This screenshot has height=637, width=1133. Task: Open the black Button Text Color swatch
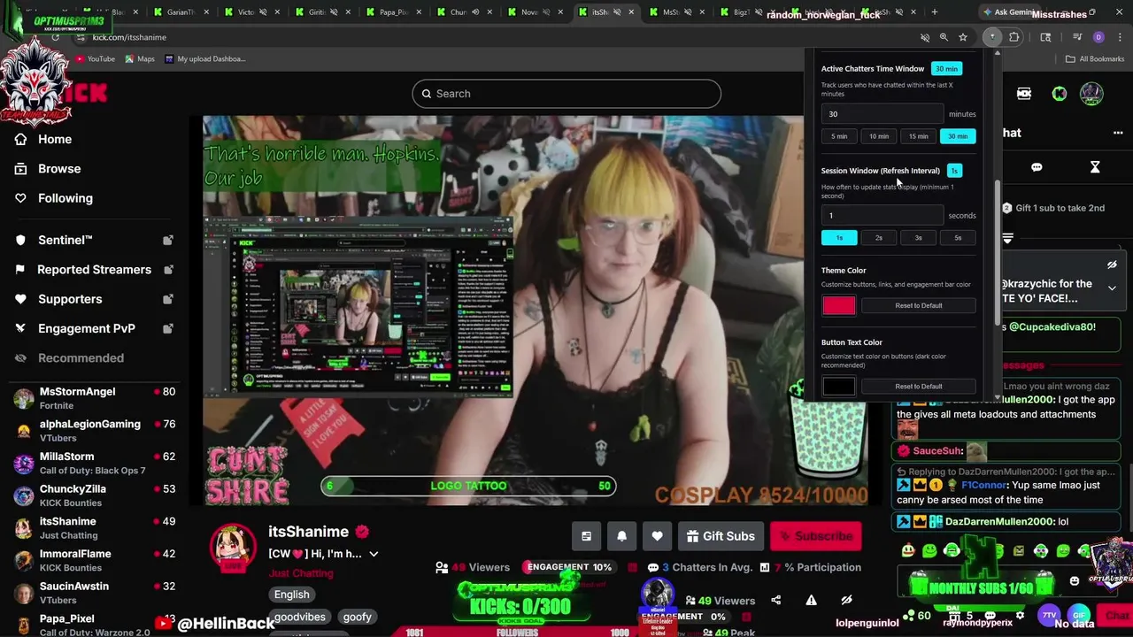tap(839, 386)
